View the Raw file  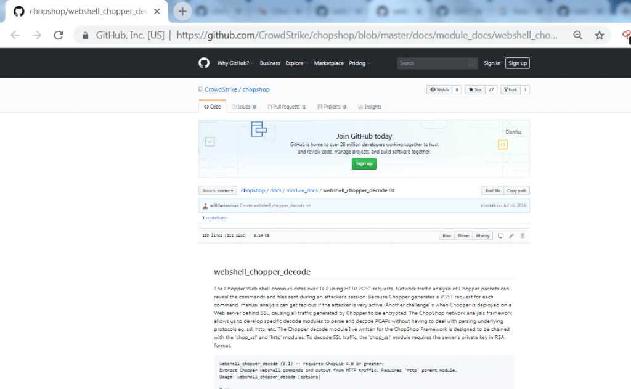447,235
